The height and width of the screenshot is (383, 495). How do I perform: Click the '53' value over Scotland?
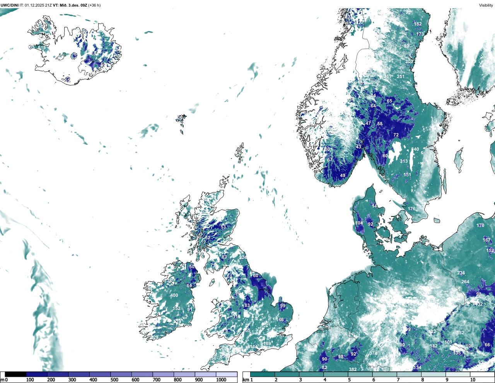coord(223,227)
